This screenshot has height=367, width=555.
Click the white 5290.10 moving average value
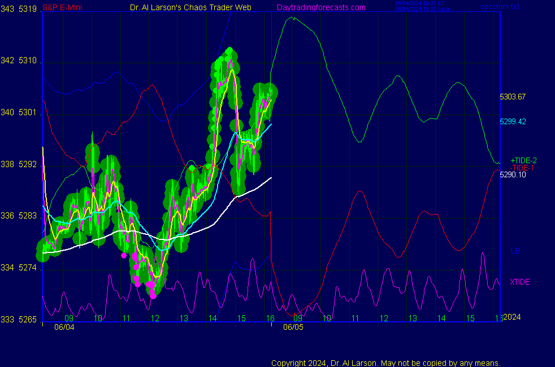[513, 174]
